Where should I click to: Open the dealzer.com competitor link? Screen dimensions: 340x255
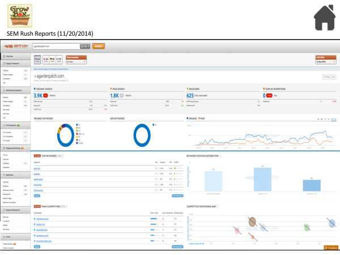pyautogui.click(x=41, y=224)
